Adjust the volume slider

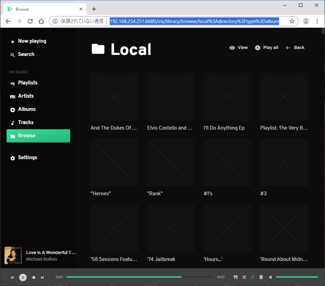click(297, 277)
